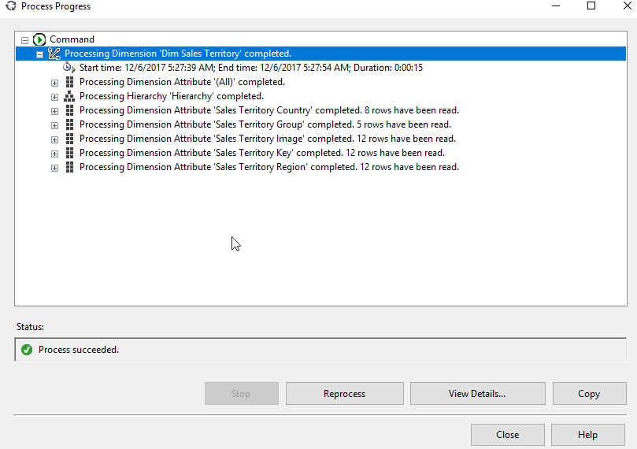
Task: Expand the Processing Hierarchy node
Action: tap(54, 96)
